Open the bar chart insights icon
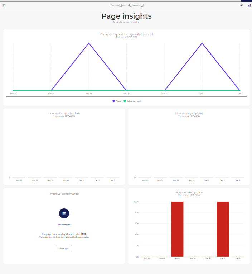The image size is (252, 274). click(249, 5)
